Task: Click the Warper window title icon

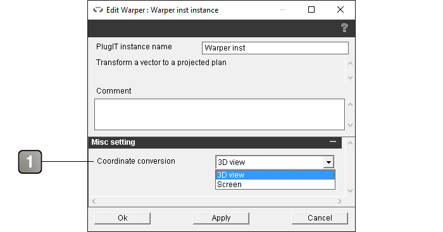Action: [98, 10]
